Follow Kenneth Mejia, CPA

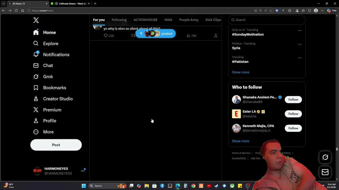tap(293, 128)
